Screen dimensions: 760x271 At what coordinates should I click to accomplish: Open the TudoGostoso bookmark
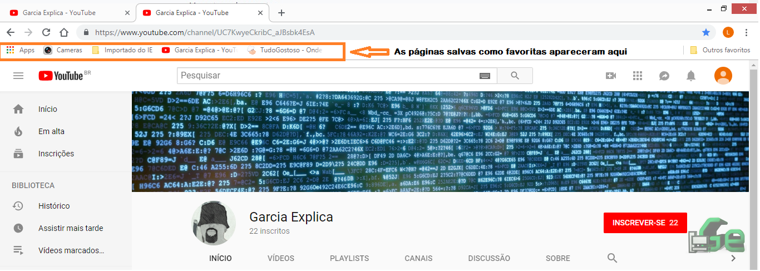click(284, 50)
